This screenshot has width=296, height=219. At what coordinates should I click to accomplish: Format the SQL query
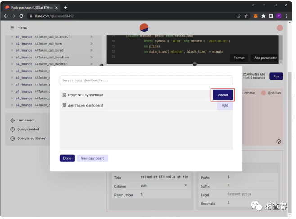click(x=239, y=58)
